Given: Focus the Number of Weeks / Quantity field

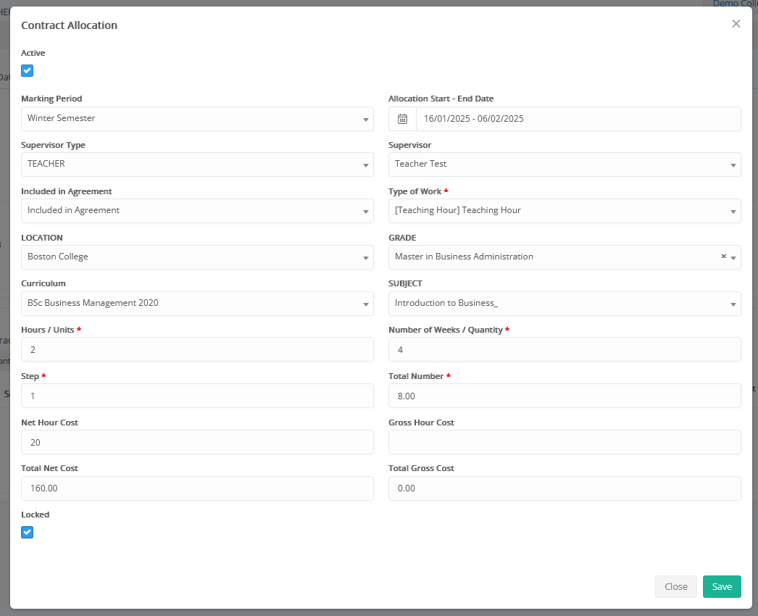Looking at the screenshot, I should point(564,349).
